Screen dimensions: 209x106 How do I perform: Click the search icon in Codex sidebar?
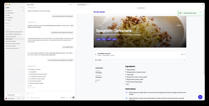[21, 8]
